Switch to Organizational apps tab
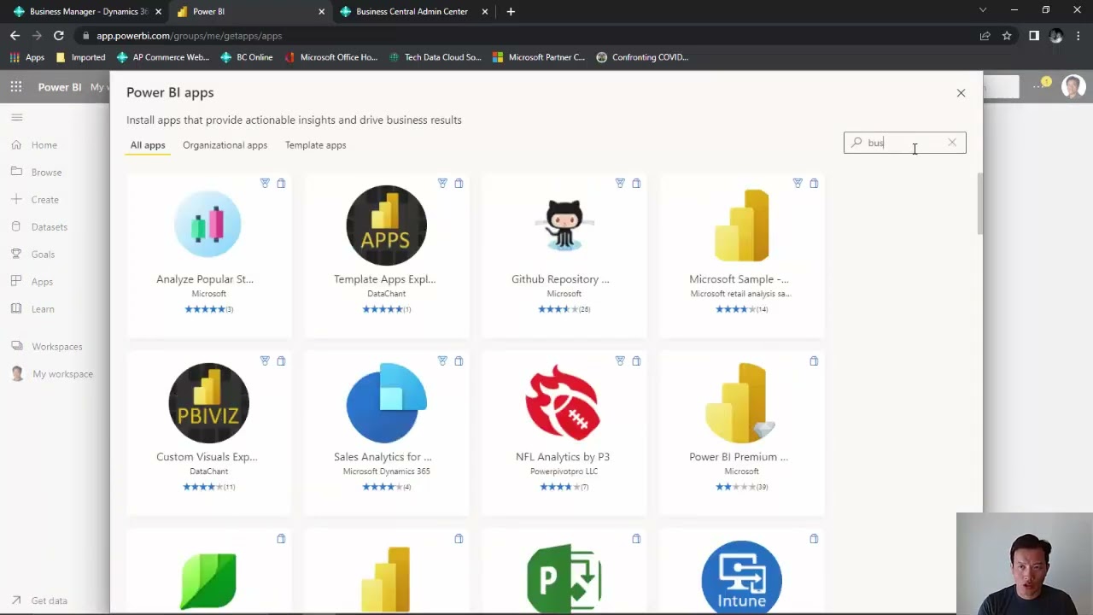The height and width of the screenshot is (615, 1093). pyautogui.click(x=225, y=145)
